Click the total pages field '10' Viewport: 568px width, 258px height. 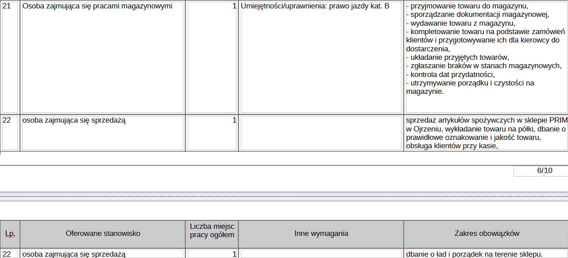pos(555,171)
